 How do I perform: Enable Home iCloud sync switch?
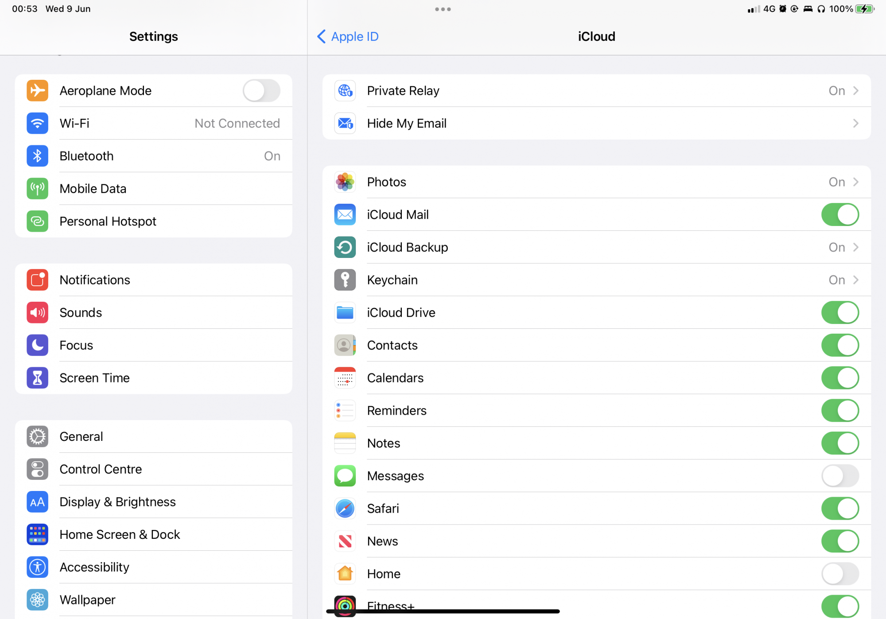tap(840, 574)
